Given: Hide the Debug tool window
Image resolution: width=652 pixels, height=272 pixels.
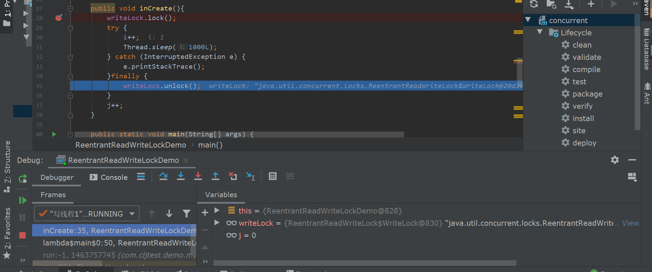Looking at the screenshot, I should [x=632, y=160].
